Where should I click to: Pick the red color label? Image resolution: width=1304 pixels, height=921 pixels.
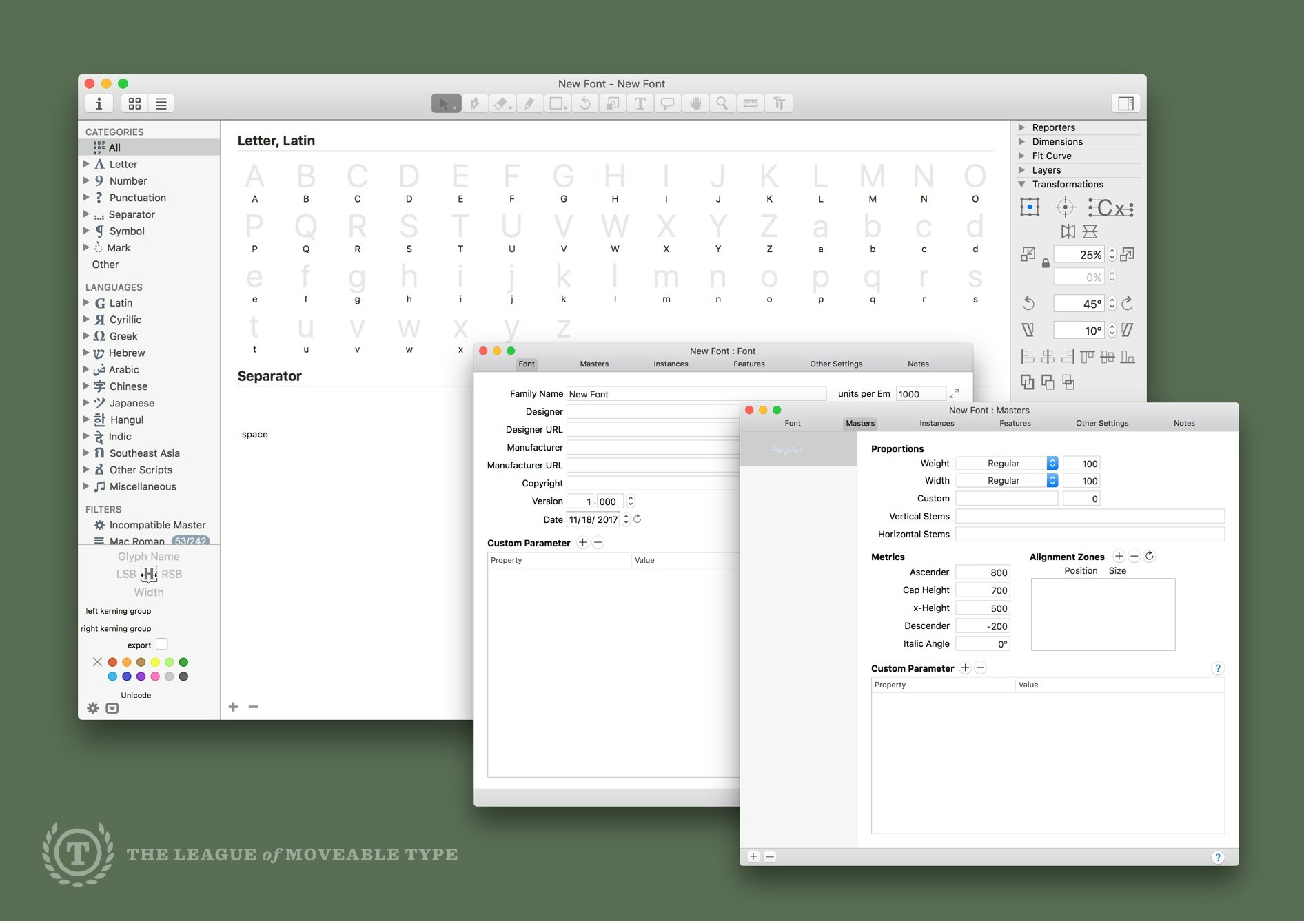coord(112,662)
